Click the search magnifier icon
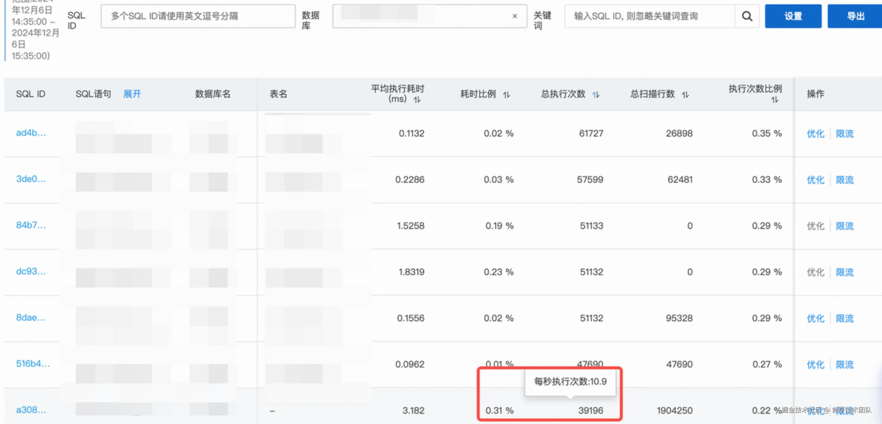The height and width of the screenshot is (424, 882). (x=747, y=16)
